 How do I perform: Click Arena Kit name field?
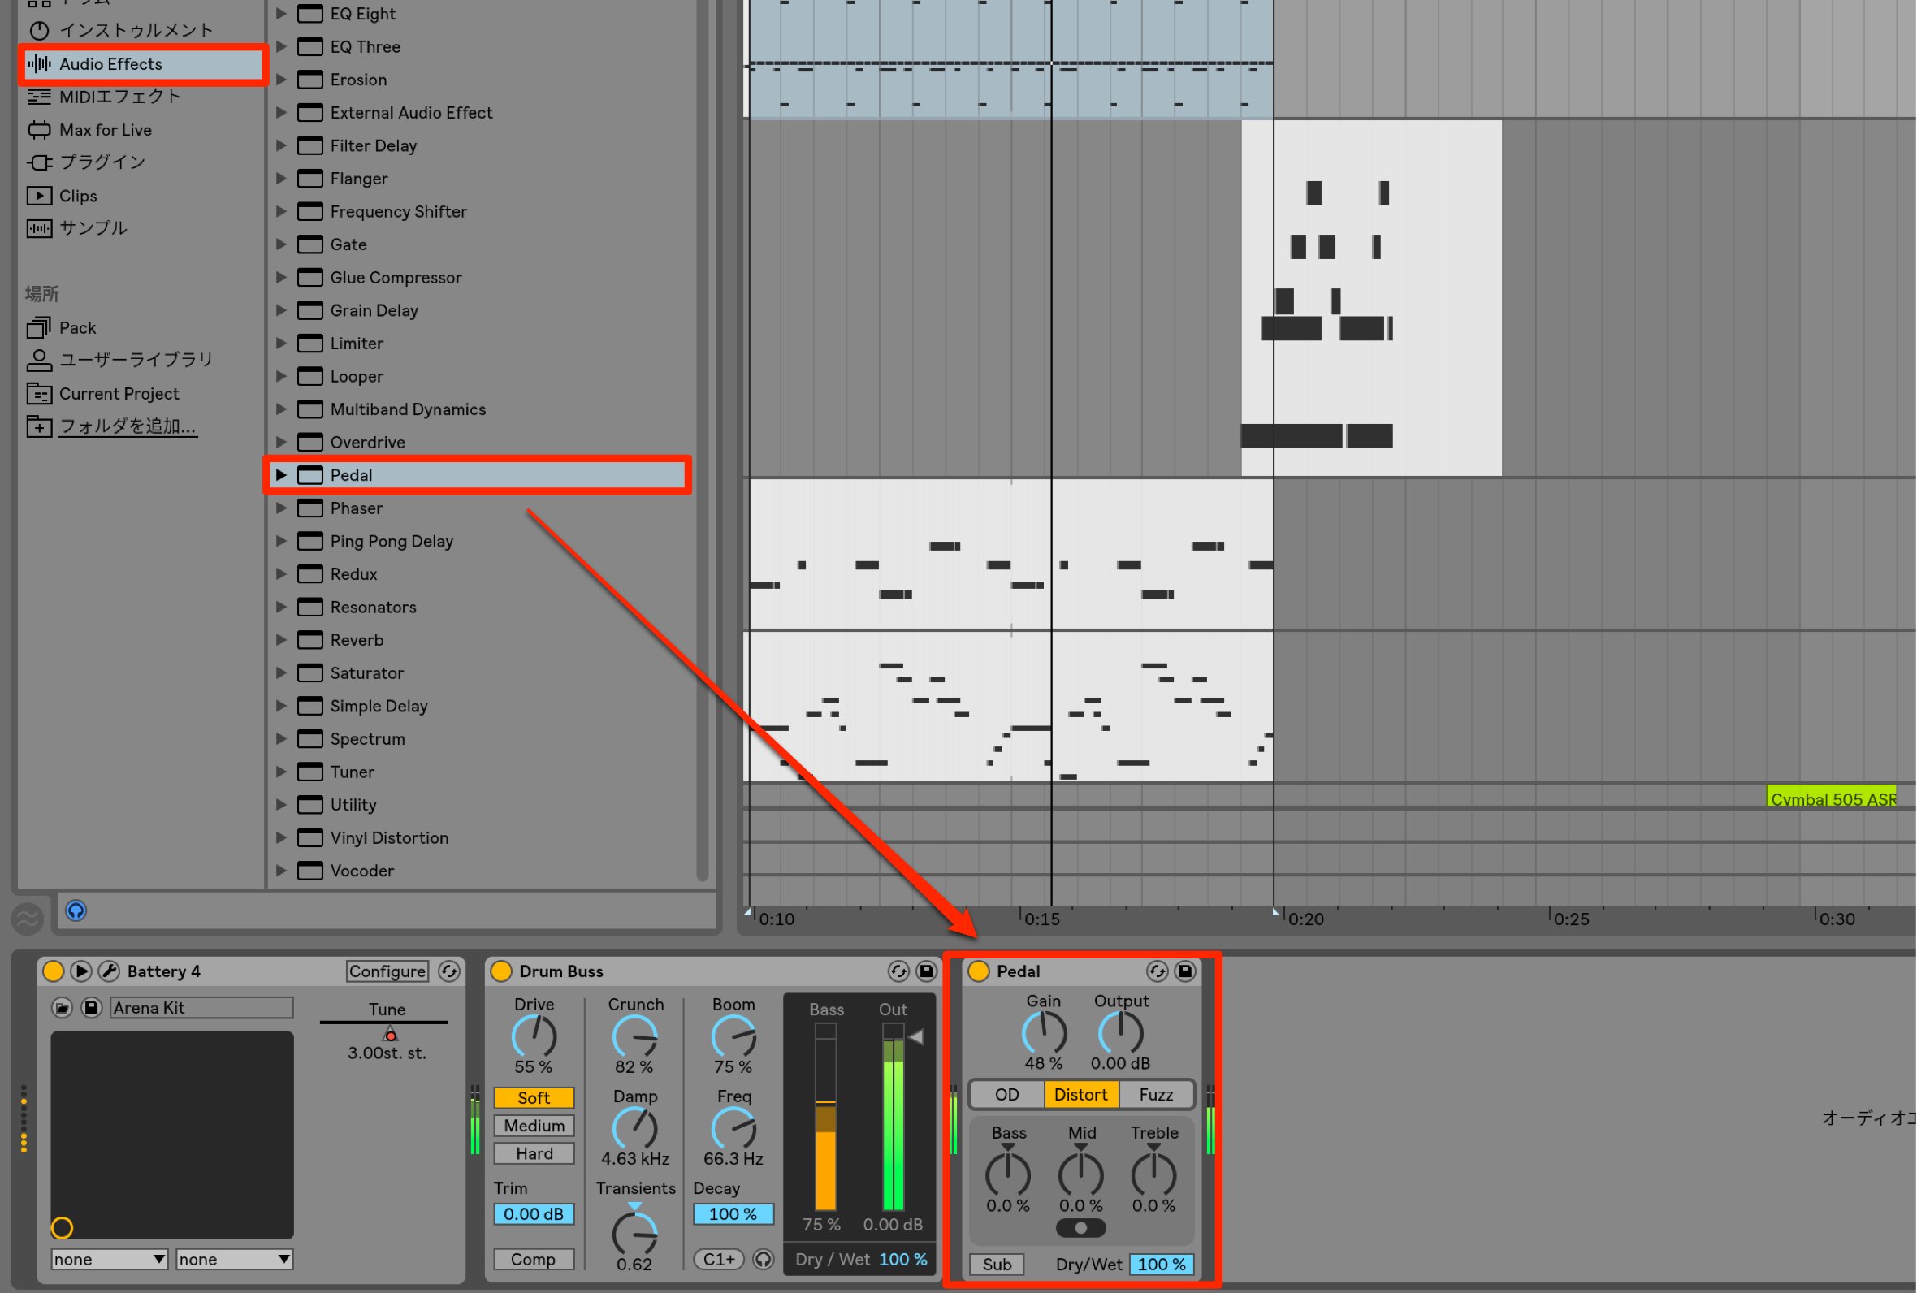point(202,1008)
